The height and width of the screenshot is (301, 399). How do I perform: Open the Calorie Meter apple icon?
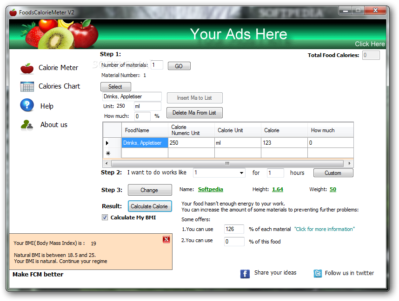pyautogui.click(x=27, y=68)
